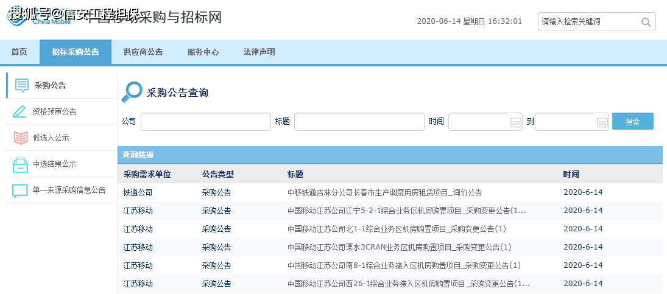Click the China Mobile logo
The height and width of the screenshot is (294, 667).
pyautogui.click(x=40, y=17)
